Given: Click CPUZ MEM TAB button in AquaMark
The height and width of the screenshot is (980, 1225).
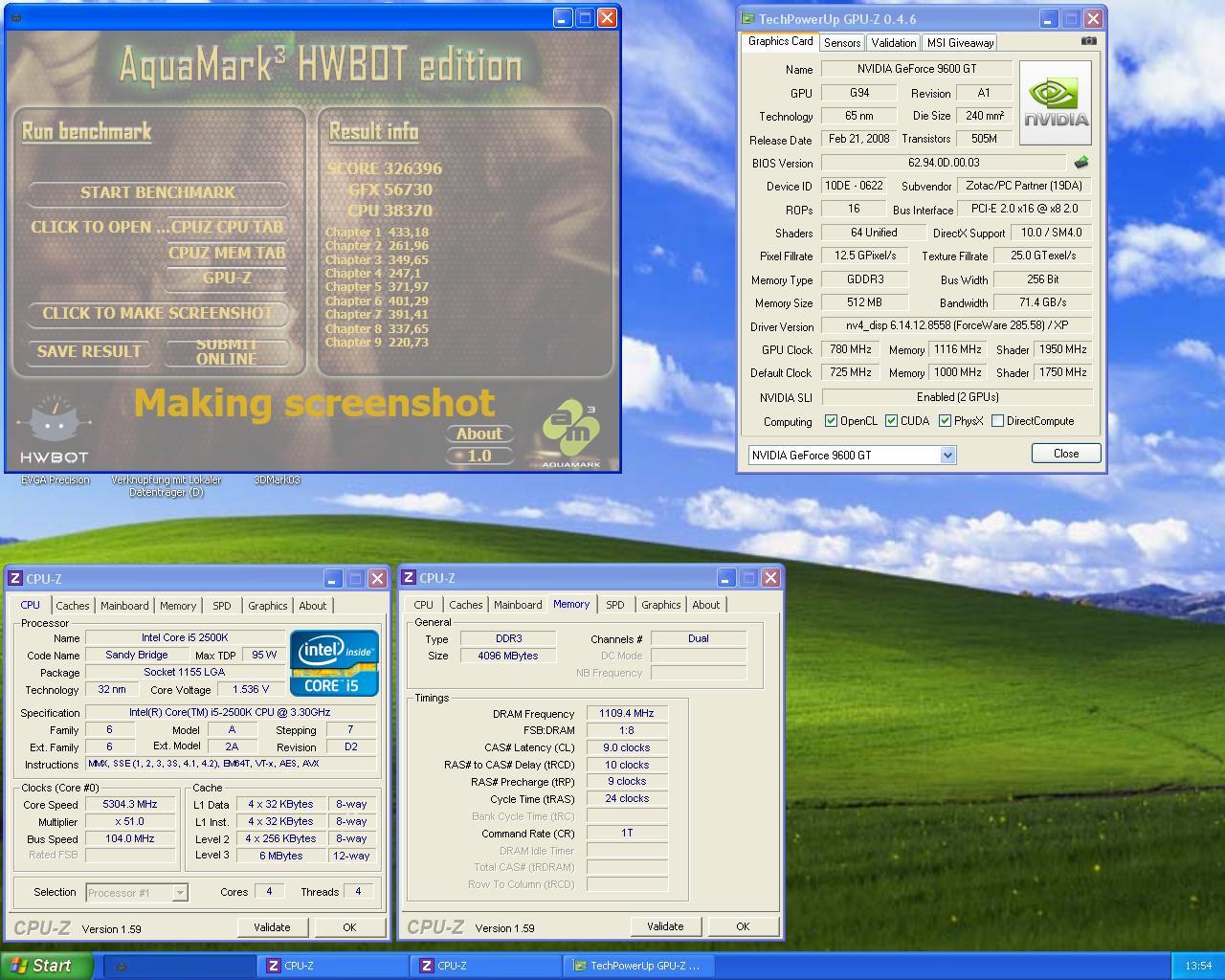Looking at the screenshot, I should click(227, 254).
